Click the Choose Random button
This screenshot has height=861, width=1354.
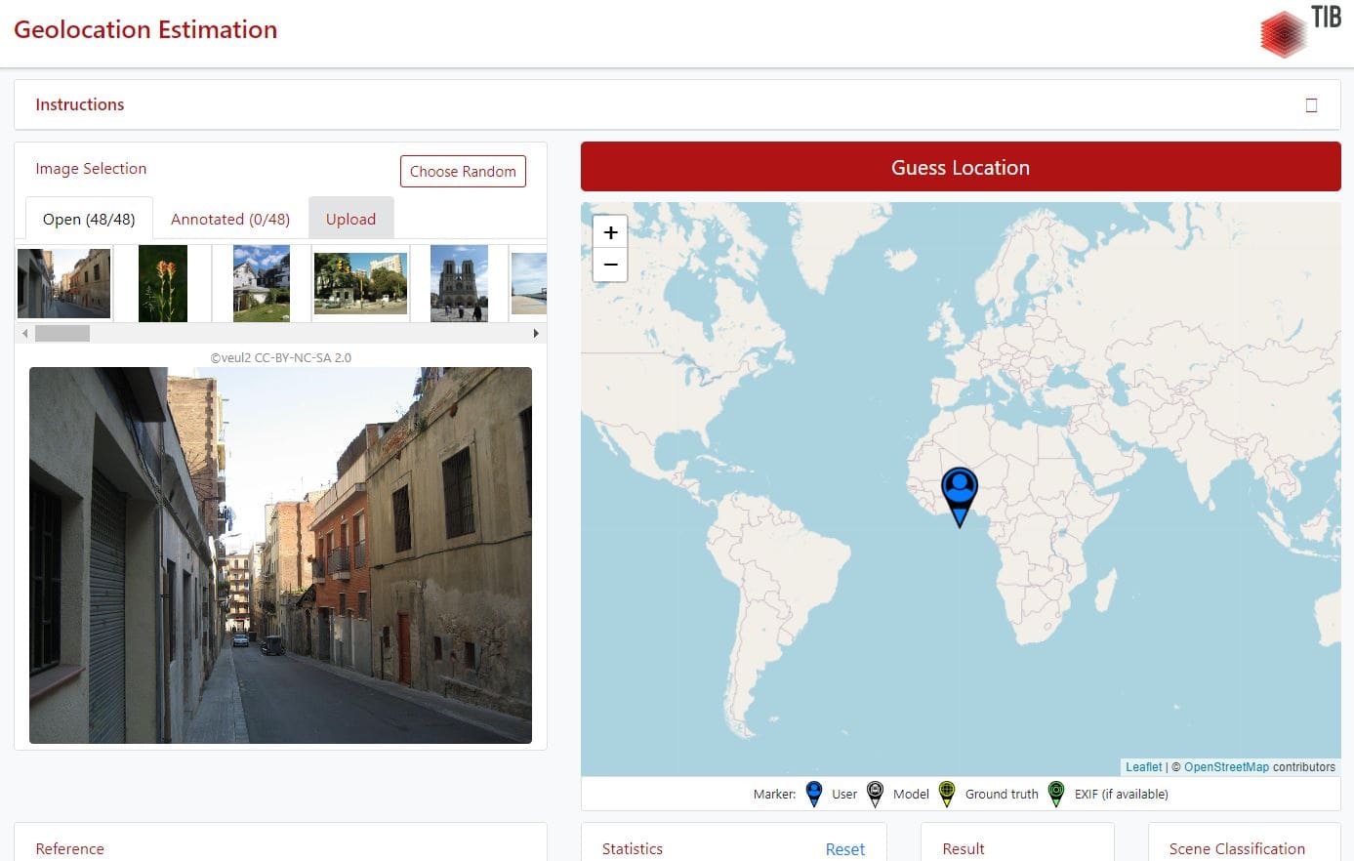click(463, 171)
